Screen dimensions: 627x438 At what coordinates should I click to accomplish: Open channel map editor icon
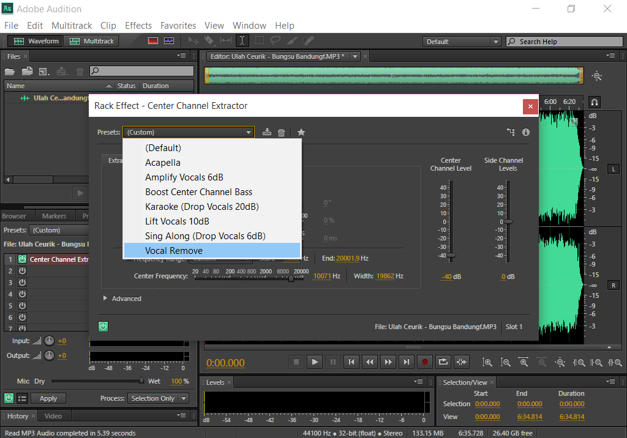511,132
